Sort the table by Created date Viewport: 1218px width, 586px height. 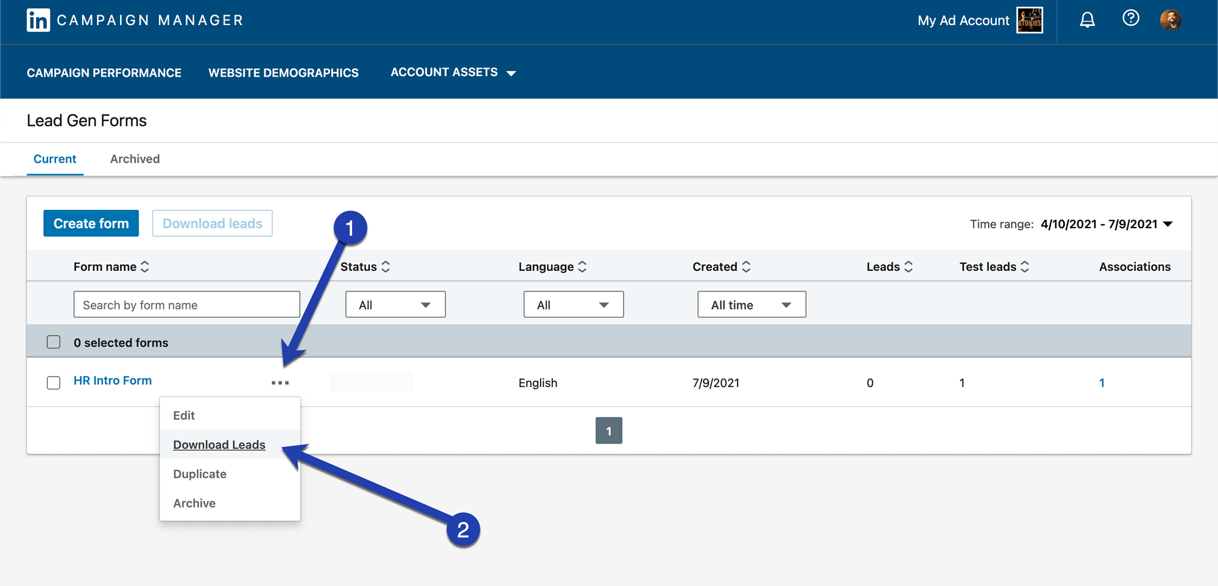(x=746, y=267)
